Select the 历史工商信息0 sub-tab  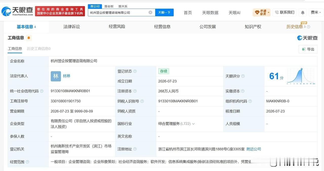pyautogui.click(x=39, y=49)
